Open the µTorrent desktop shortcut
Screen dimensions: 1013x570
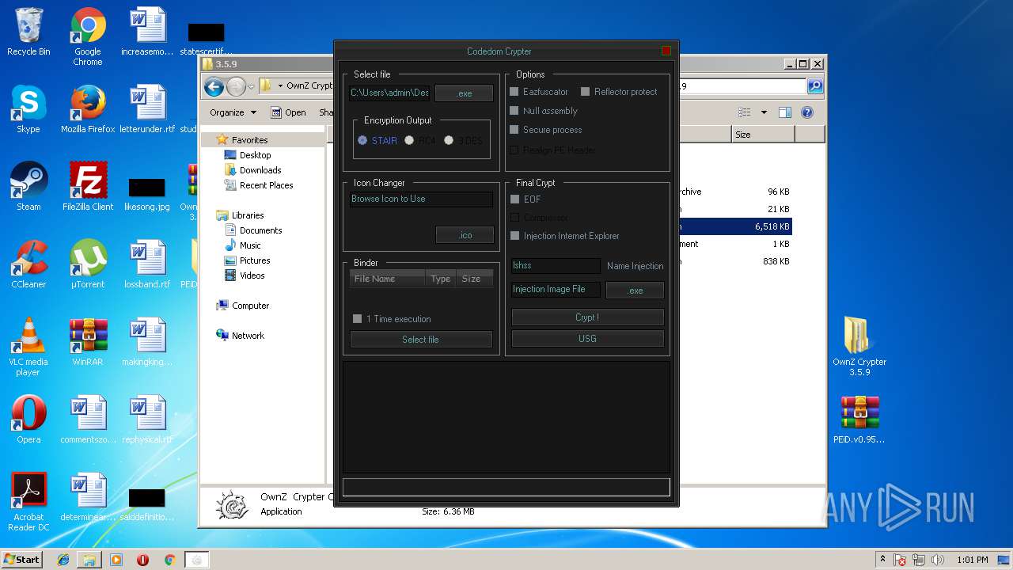point(88,264)
